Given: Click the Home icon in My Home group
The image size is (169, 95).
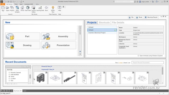Looking at the screenshot, I should 22,8.
